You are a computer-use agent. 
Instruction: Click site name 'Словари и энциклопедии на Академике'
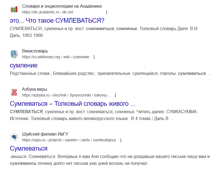62,6
